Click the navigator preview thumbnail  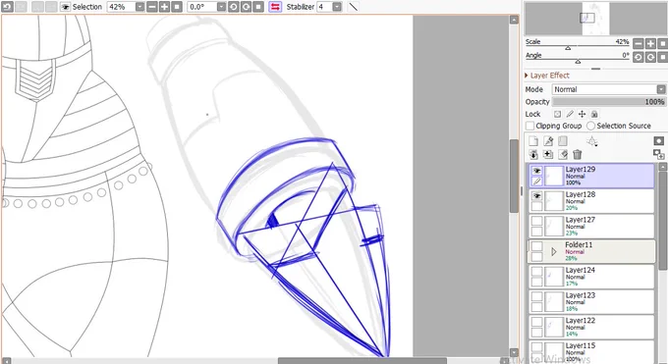[595, 19]
